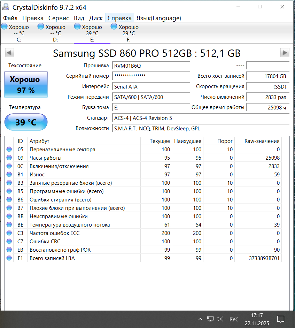Click the SATA/600 transfer mode field
Image resolution: width=295 pixels, height=328 pixels.
tap(151, 97)
